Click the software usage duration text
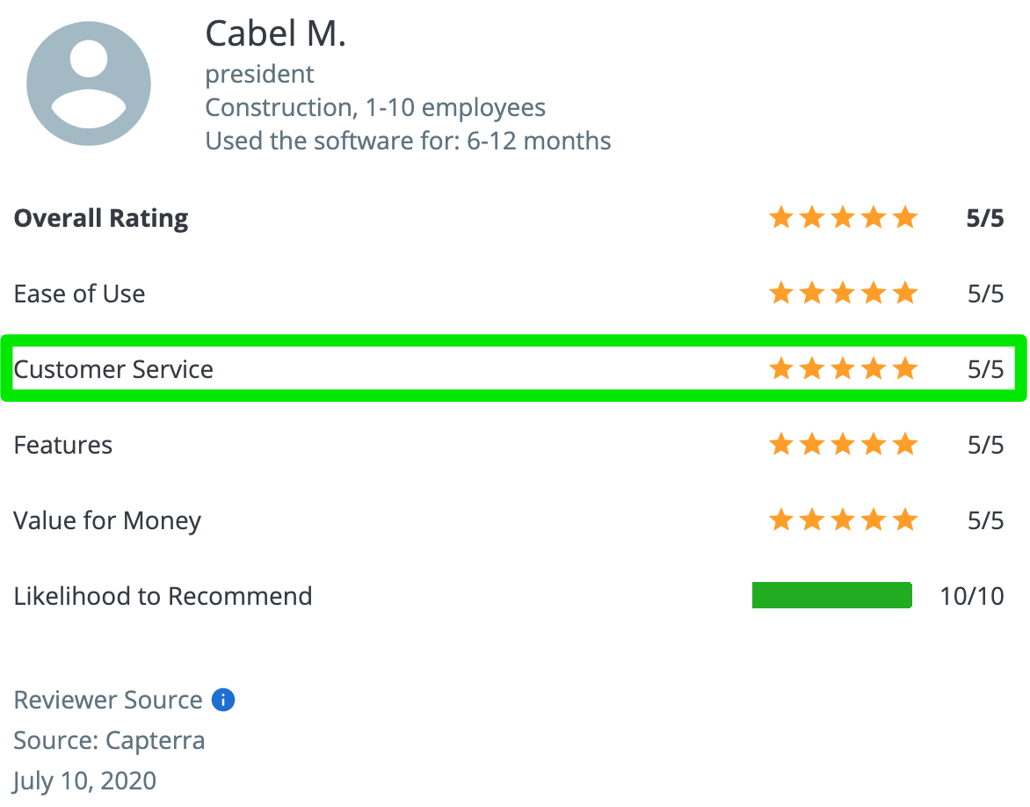The width and height of the screenshot is (1030, 807). (x=408, y=141)
